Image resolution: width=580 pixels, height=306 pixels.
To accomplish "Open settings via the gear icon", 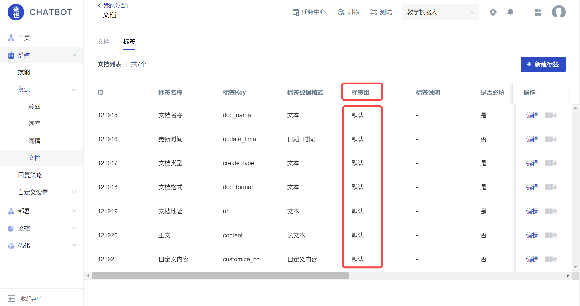I will pyautogui.click(x=493, y=12).
